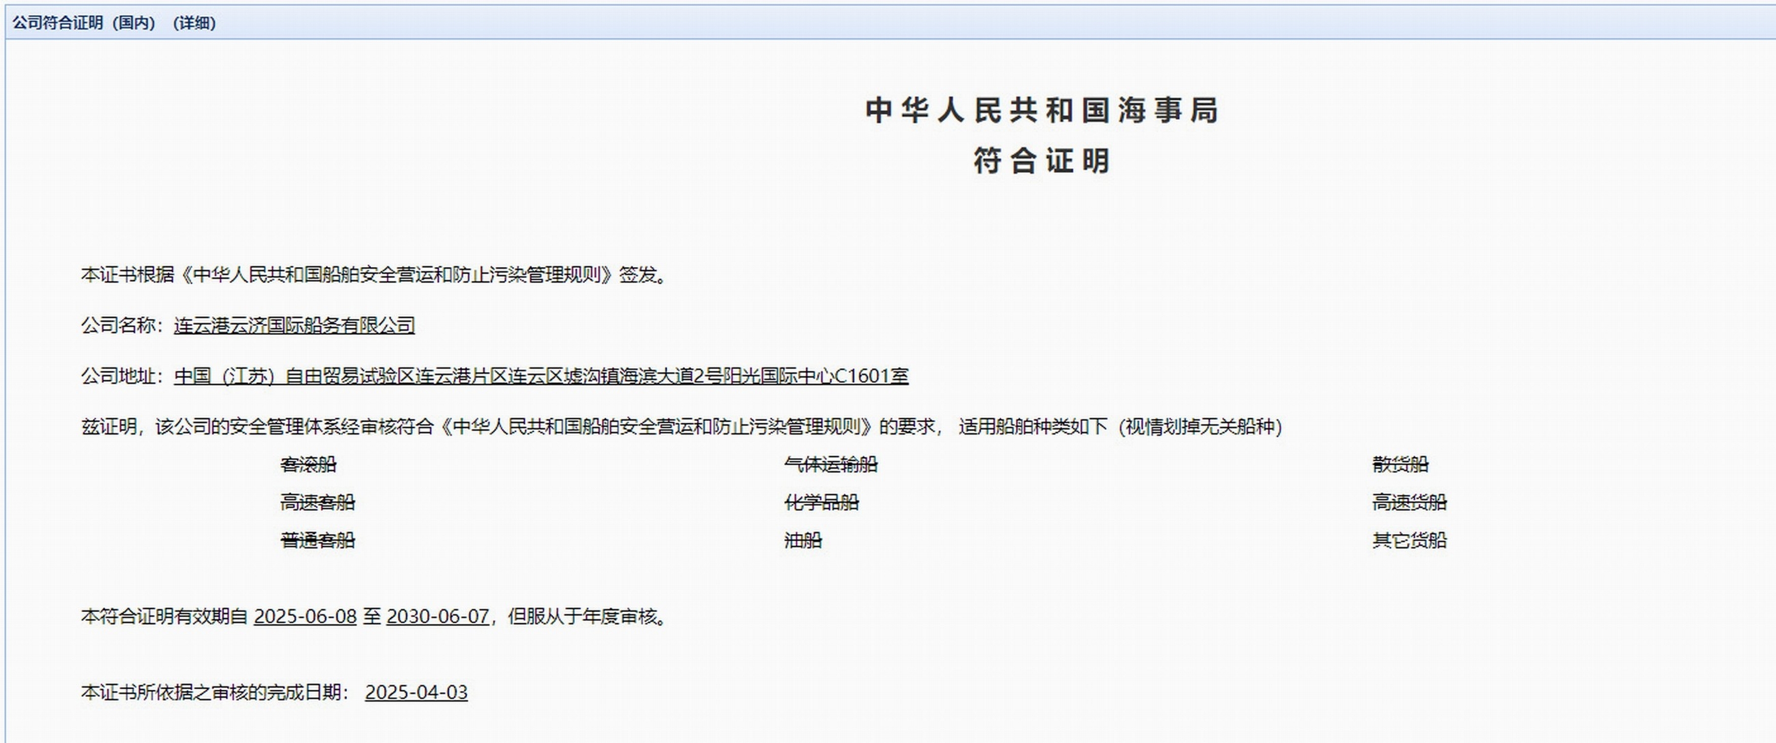Click the audit completion date 2025-04-03

coord(417,692)
